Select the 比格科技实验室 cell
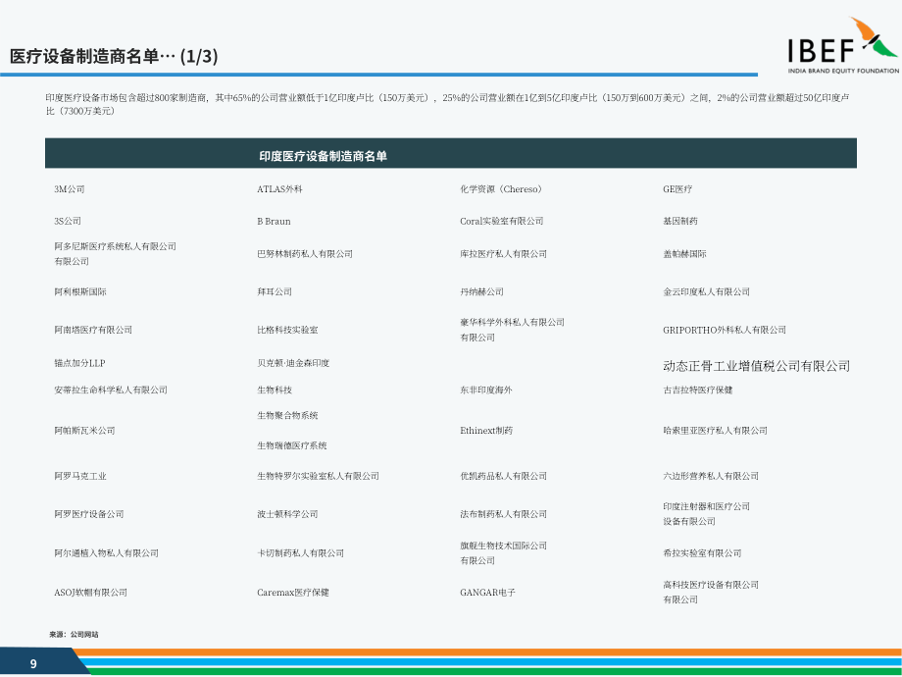Viewport: 902px width, 677px height. point(287,330)
